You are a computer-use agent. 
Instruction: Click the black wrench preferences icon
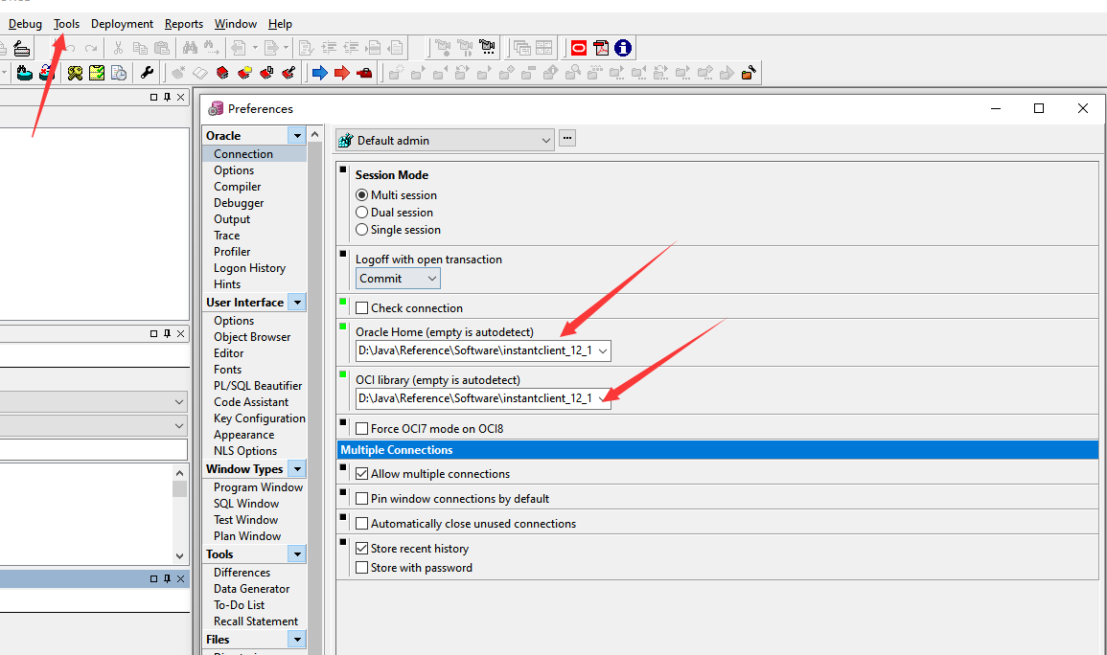pos(147,73)
